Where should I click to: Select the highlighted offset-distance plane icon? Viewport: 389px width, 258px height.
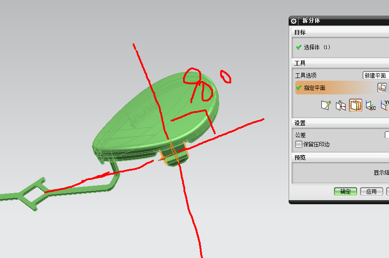pyautogui.click(x=355, y=105)
